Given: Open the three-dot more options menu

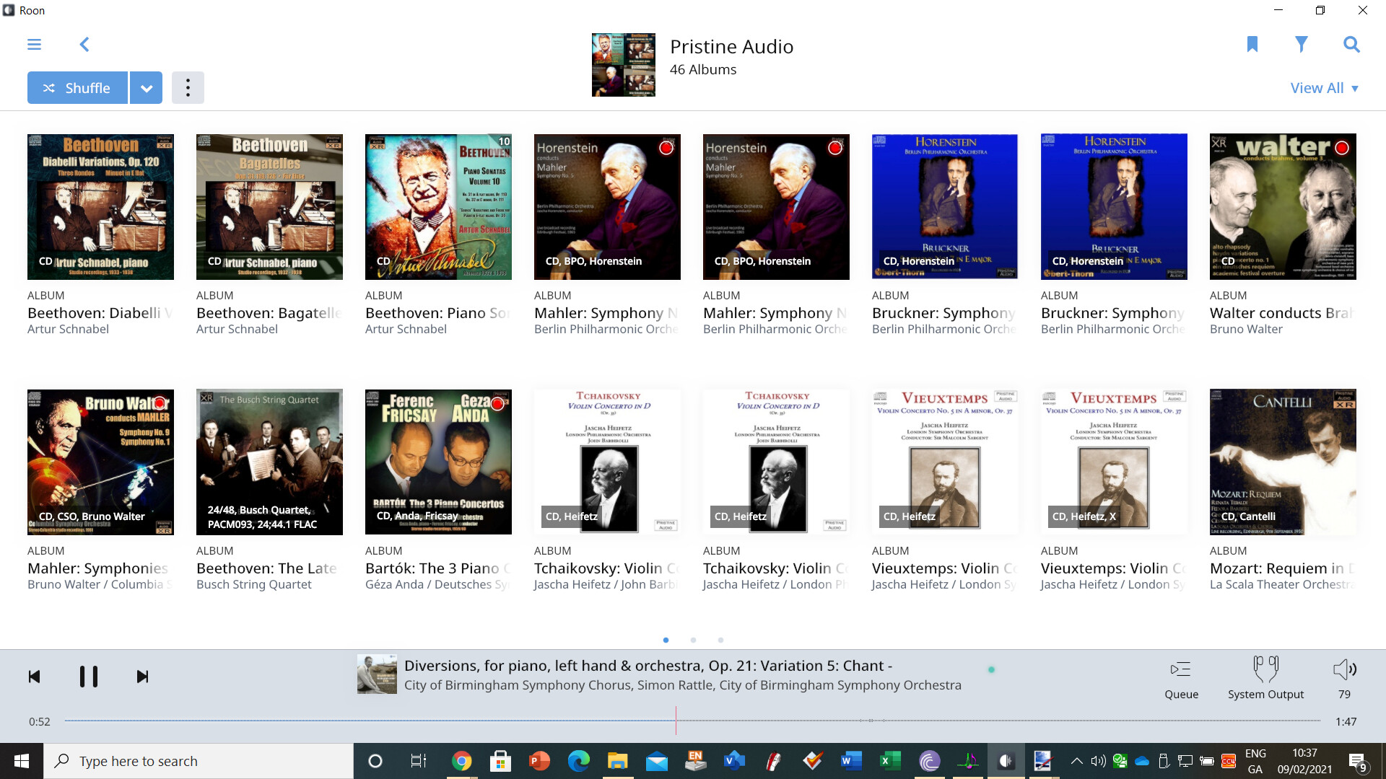Looking at the screenshot, I should (x=188, y=88).
